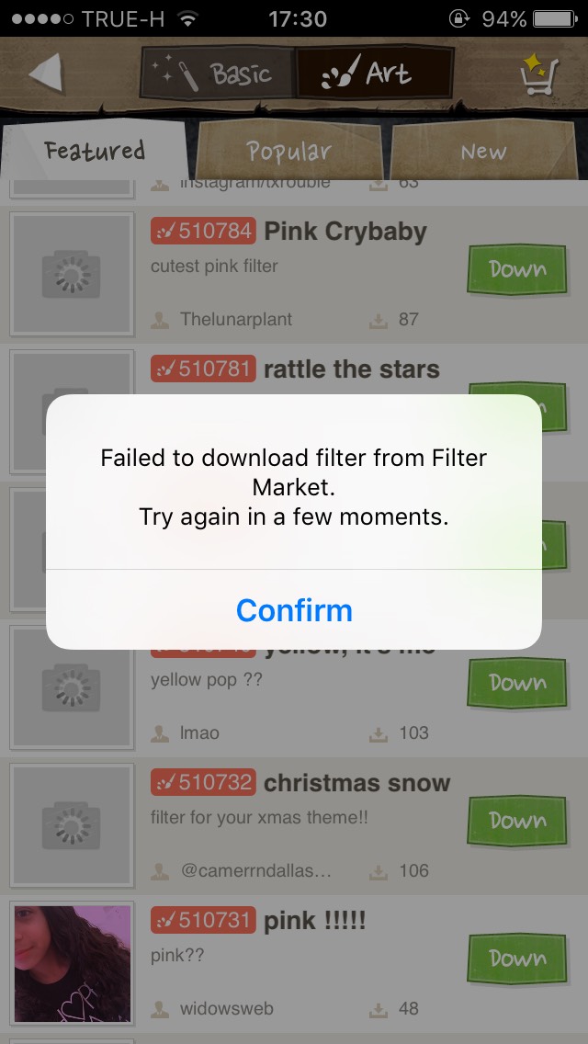Viewport: 588px width, 1044px height.
Task: Tap the 510732 filter ID badge
Action: 203,782
